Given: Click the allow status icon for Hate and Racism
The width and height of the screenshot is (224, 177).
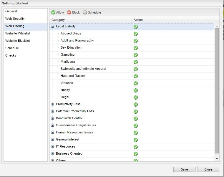Looking at the screenshot, I should (136, 76).
